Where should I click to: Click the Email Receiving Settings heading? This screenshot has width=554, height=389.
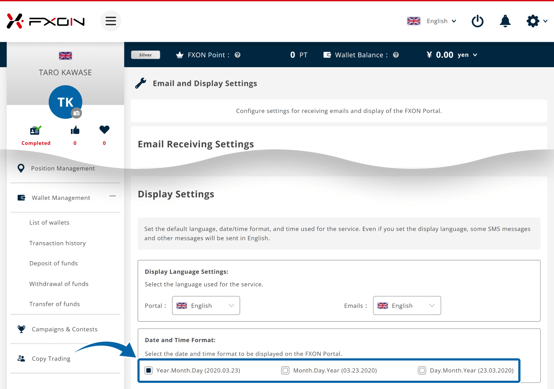pos(196,144)
